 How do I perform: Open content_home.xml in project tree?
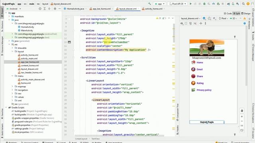point(30,66)
